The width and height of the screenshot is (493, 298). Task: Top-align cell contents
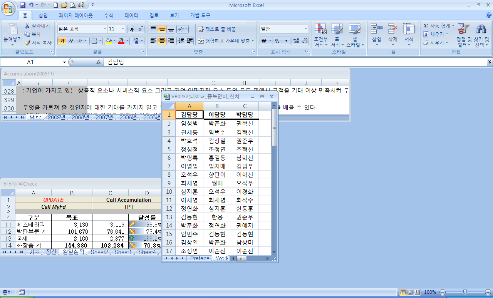(153, 29)
